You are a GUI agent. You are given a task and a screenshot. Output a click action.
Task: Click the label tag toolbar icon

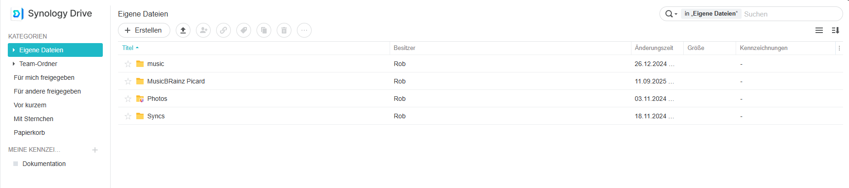click(244, 30)
